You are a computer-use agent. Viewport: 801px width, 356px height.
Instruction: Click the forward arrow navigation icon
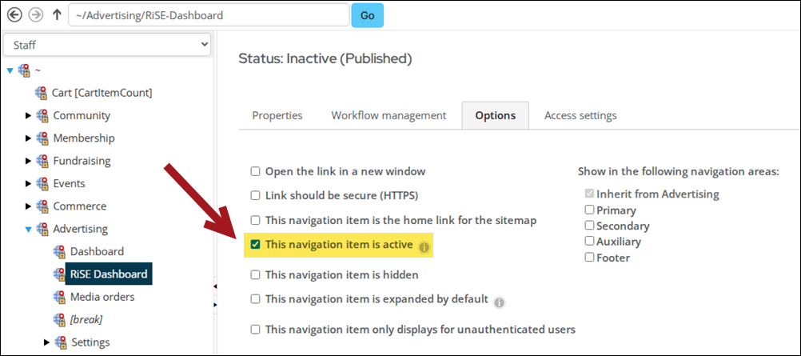point(36,15)
